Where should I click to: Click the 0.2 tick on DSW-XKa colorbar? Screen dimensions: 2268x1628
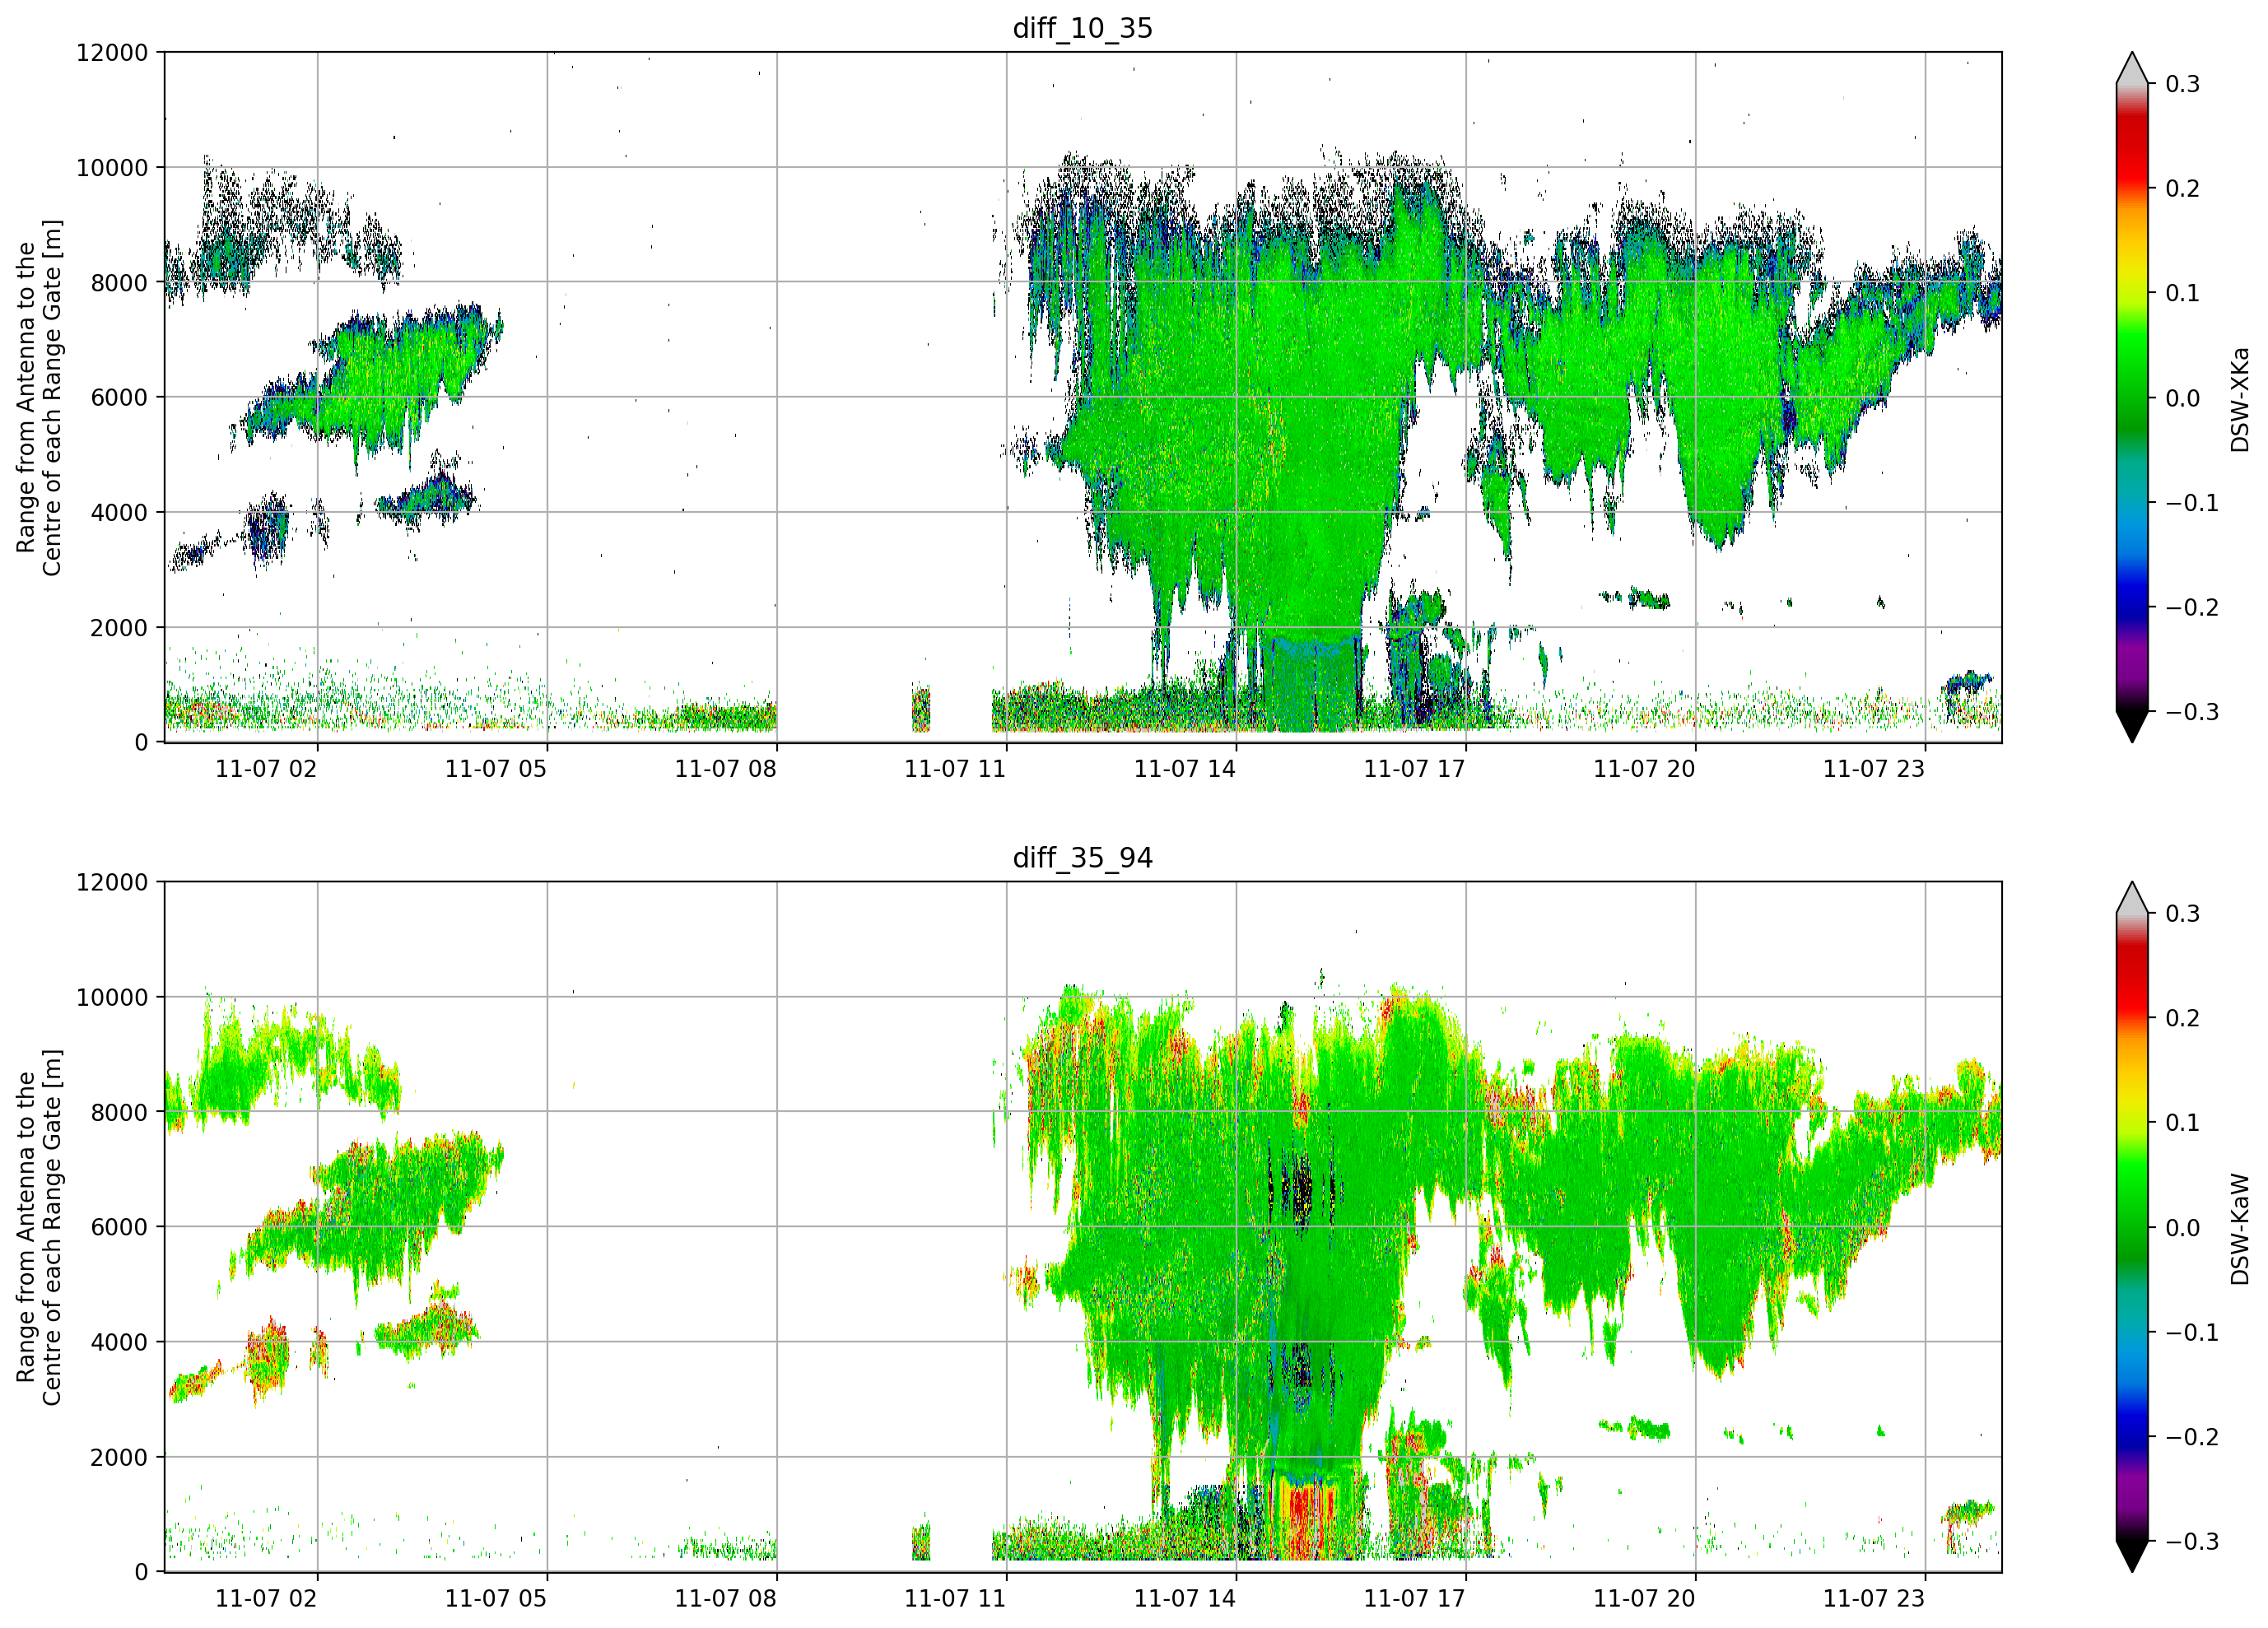pyautogui.click(x=2183, y=189)
